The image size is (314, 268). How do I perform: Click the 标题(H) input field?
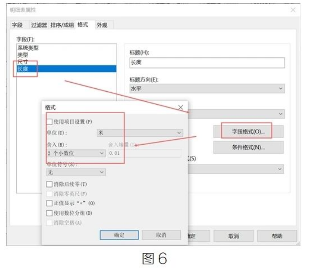click(x=207, y=63)
